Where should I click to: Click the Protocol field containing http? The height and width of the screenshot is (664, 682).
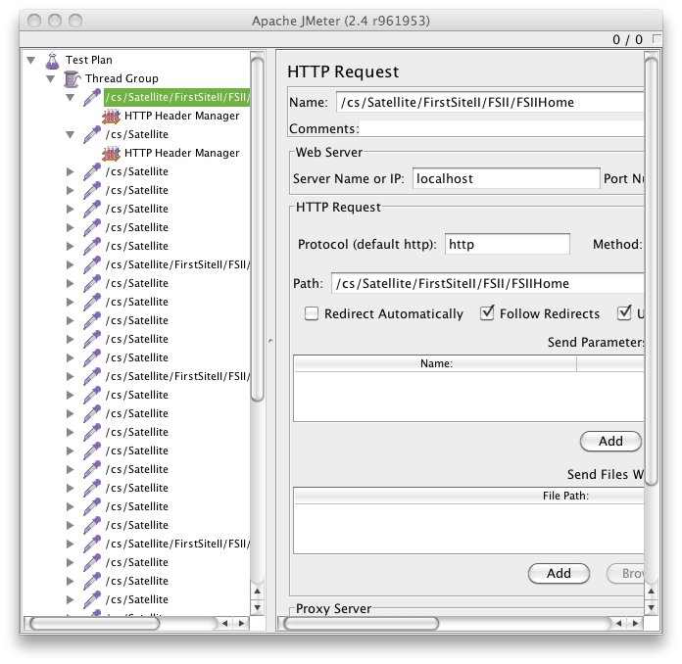[x=508, y=245]
